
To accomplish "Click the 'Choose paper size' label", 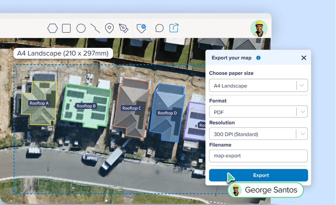I will point(231,73).
